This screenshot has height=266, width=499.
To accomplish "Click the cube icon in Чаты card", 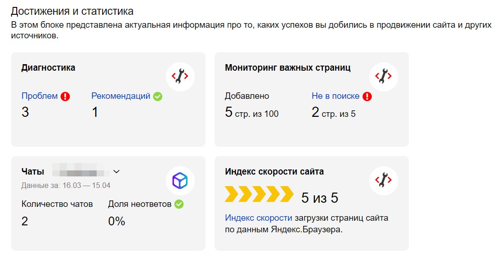I will pos(180,180).
